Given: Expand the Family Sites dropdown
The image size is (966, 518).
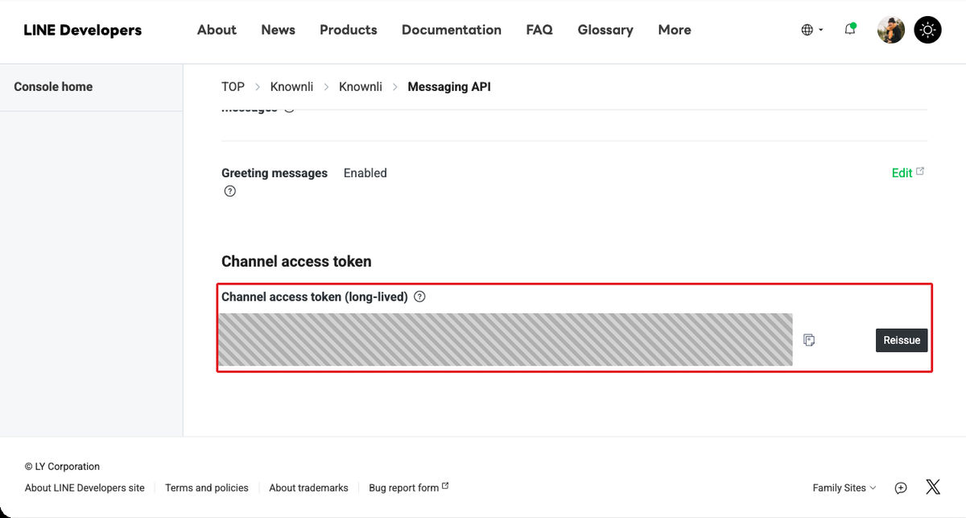Looking at the screenshot, I should click(x=844, y=487).
